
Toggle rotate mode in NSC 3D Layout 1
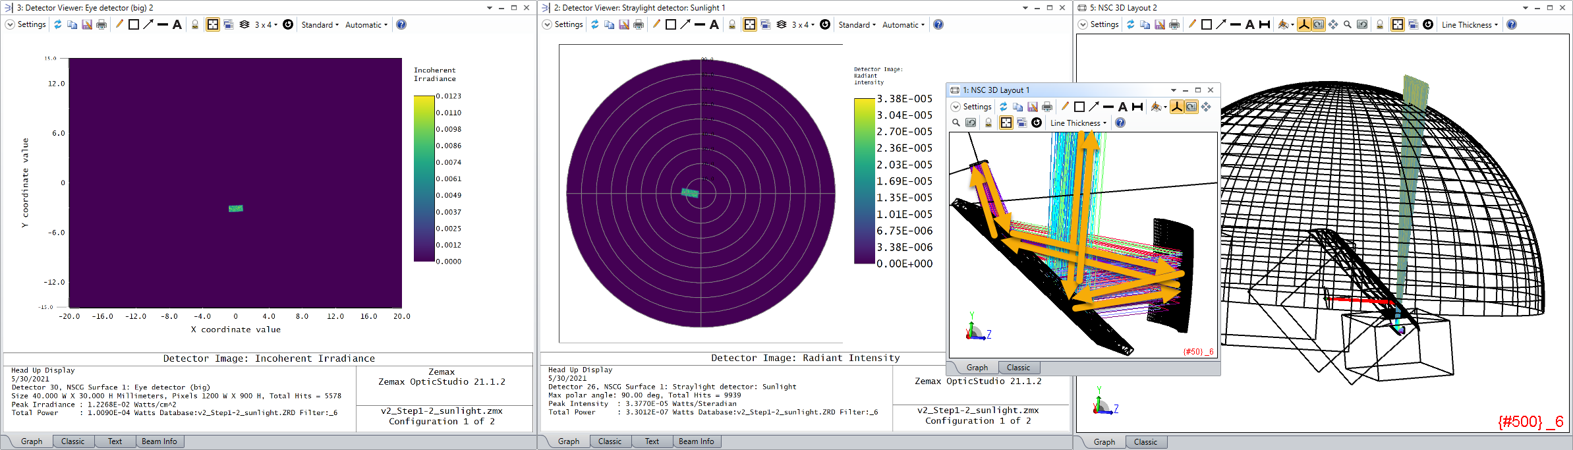(1191, 107)
